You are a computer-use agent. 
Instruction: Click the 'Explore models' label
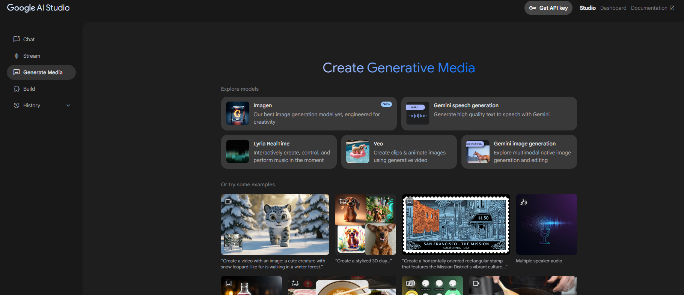click(x=240, y=89)
